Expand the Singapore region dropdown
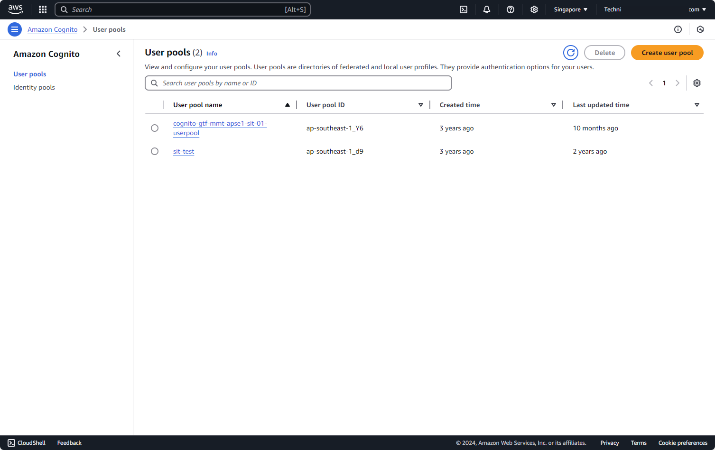 tap(571, 9)
